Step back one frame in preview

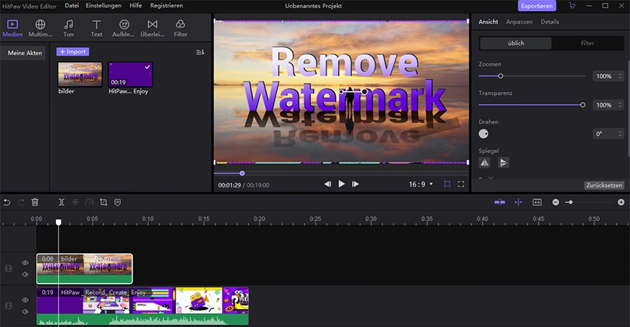click(327, 184)
